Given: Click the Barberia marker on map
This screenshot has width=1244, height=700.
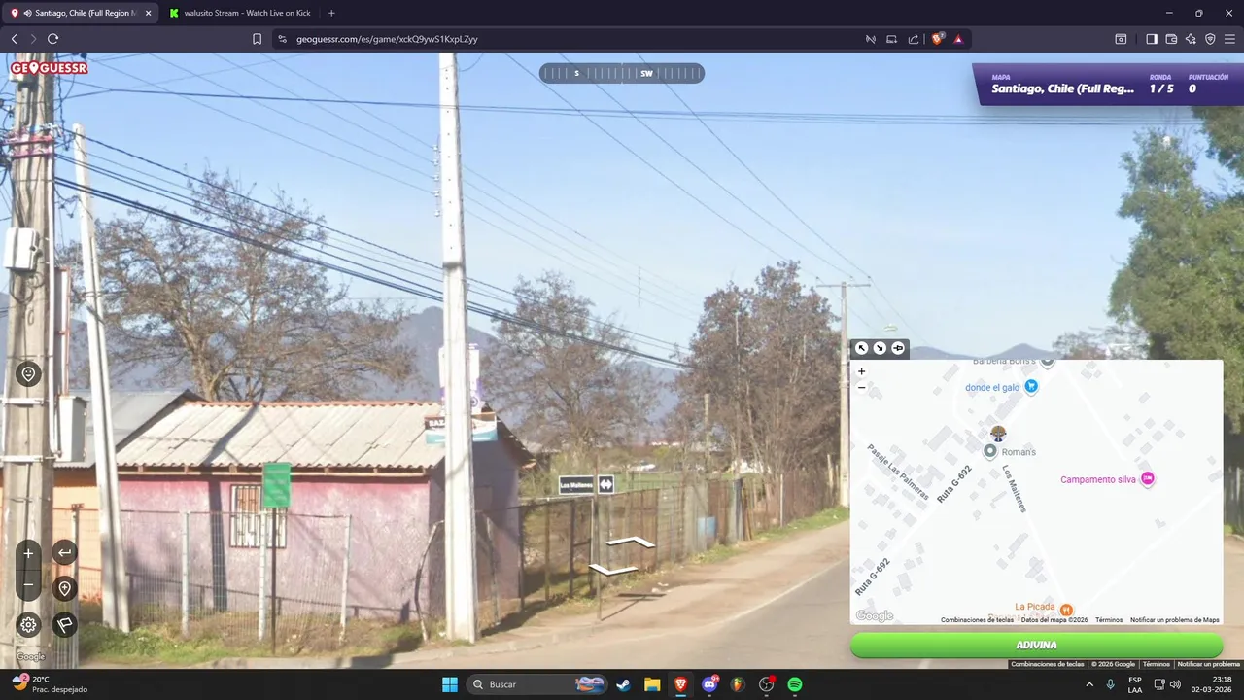Looking at the screenshot, I should click(1048, 362).
